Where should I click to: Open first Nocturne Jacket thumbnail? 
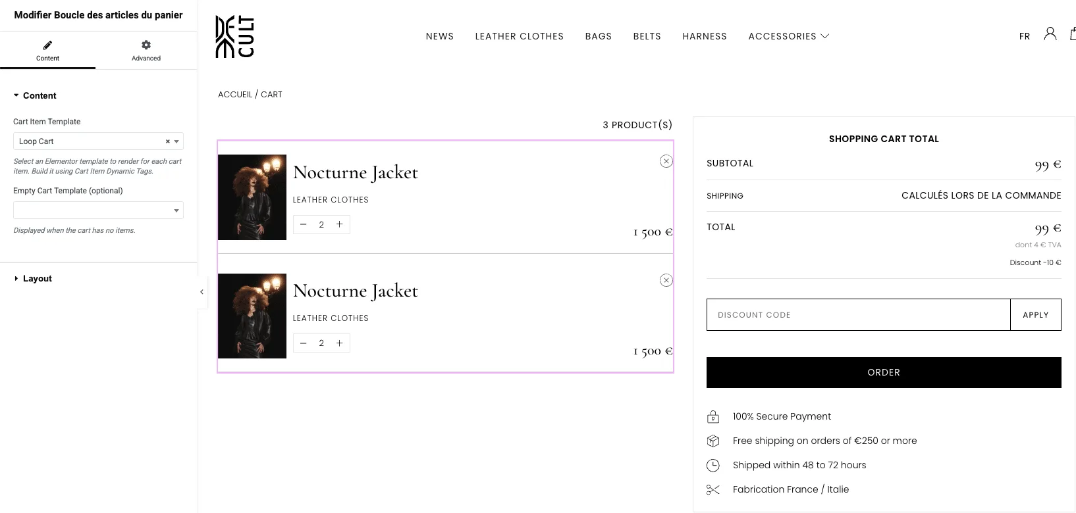252,197
